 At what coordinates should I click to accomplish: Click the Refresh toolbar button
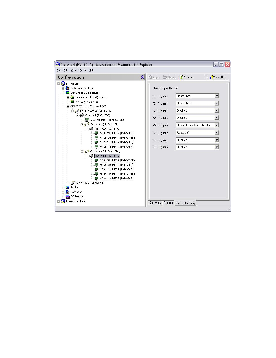click(x=187, y=77)
